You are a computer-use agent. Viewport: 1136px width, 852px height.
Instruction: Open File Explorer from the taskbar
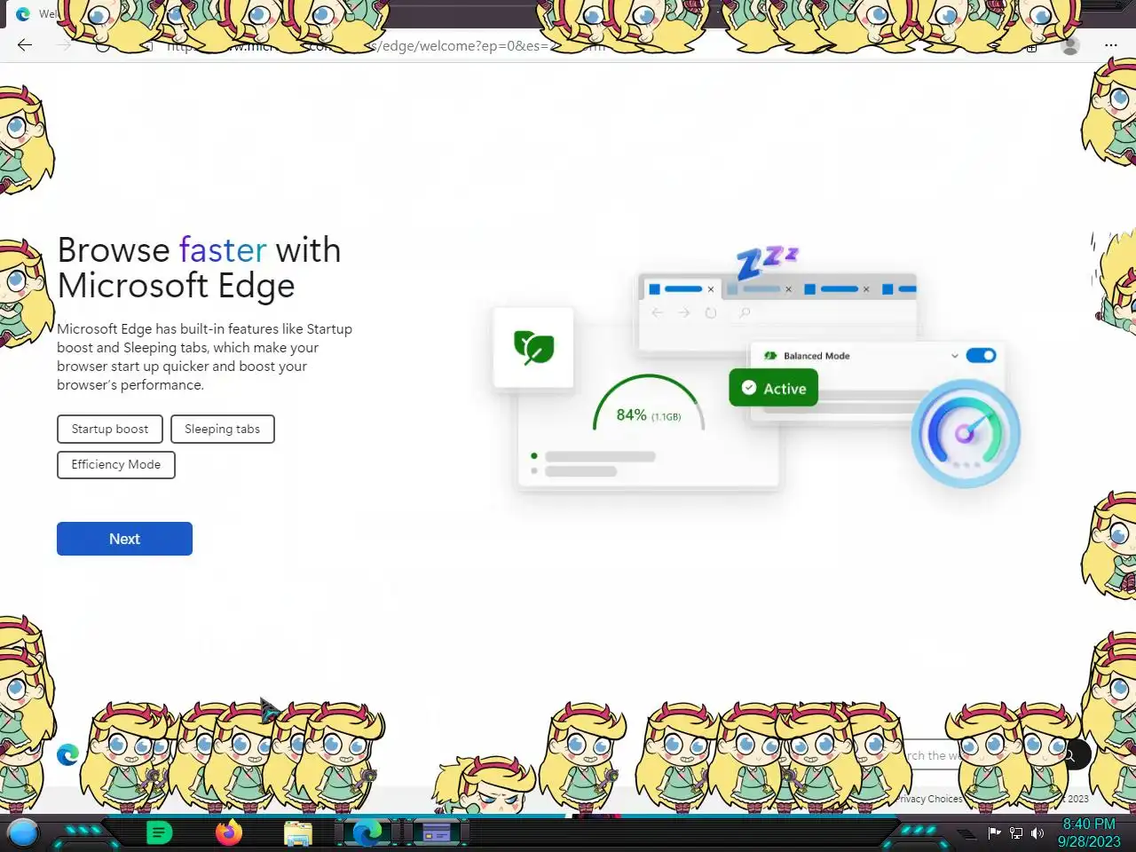pyautogui.click(x=298, y=833)
